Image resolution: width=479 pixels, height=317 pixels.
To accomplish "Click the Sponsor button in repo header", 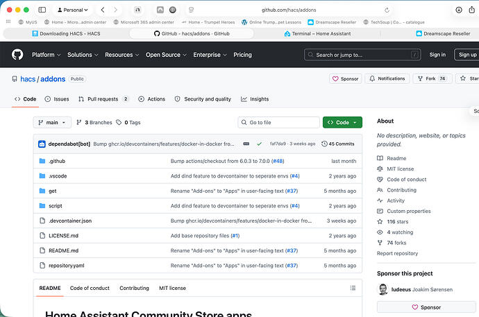I will (346, 78).
